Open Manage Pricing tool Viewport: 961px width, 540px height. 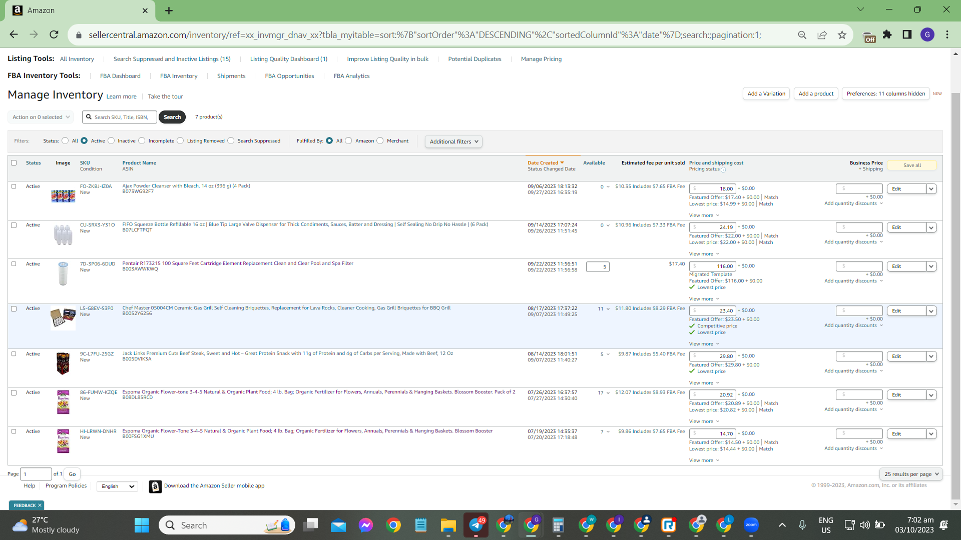pos(541,59)
